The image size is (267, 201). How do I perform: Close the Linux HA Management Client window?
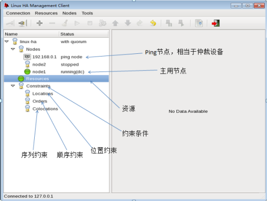(x=259, y=6)
